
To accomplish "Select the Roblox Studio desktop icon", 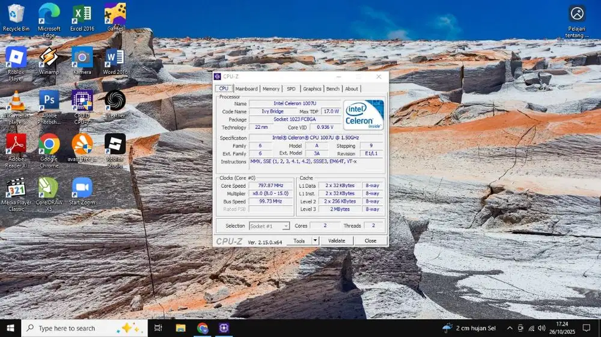I will coord(115,145).
